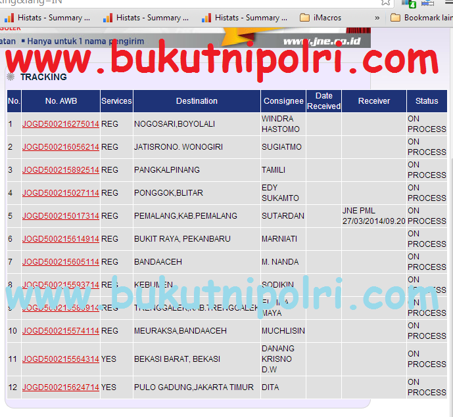Click consignee DANANG KRISNO D.W
453x417 pixels.
pyautogui.click(x=278, y=359)
